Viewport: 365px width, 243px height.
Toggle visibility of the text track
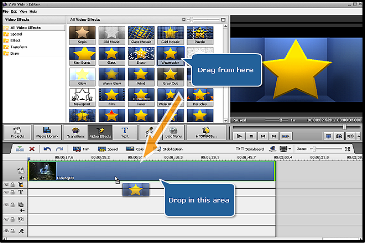(x=7, y=192)
